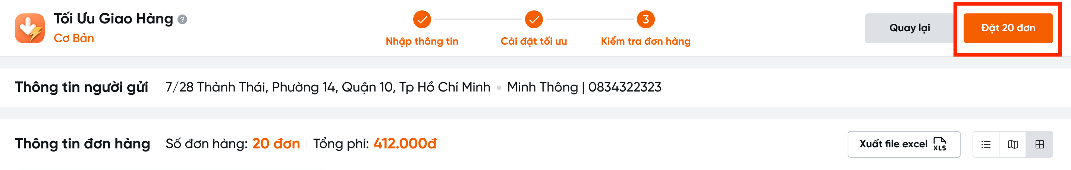Click the 20 đơn order count
Image resolution: width=1071 pixels, height=170 pixels.
[x=276, y=144]
